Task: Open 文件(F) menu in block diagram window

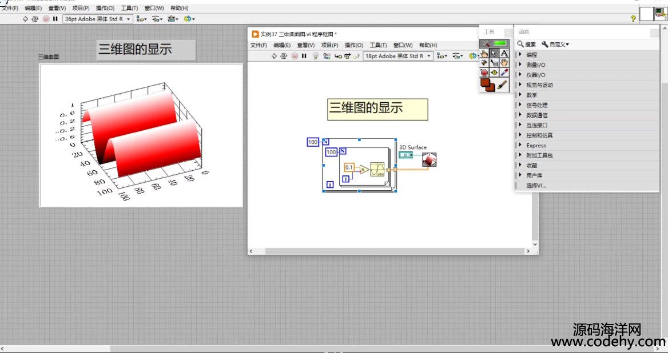Action: 259,45
